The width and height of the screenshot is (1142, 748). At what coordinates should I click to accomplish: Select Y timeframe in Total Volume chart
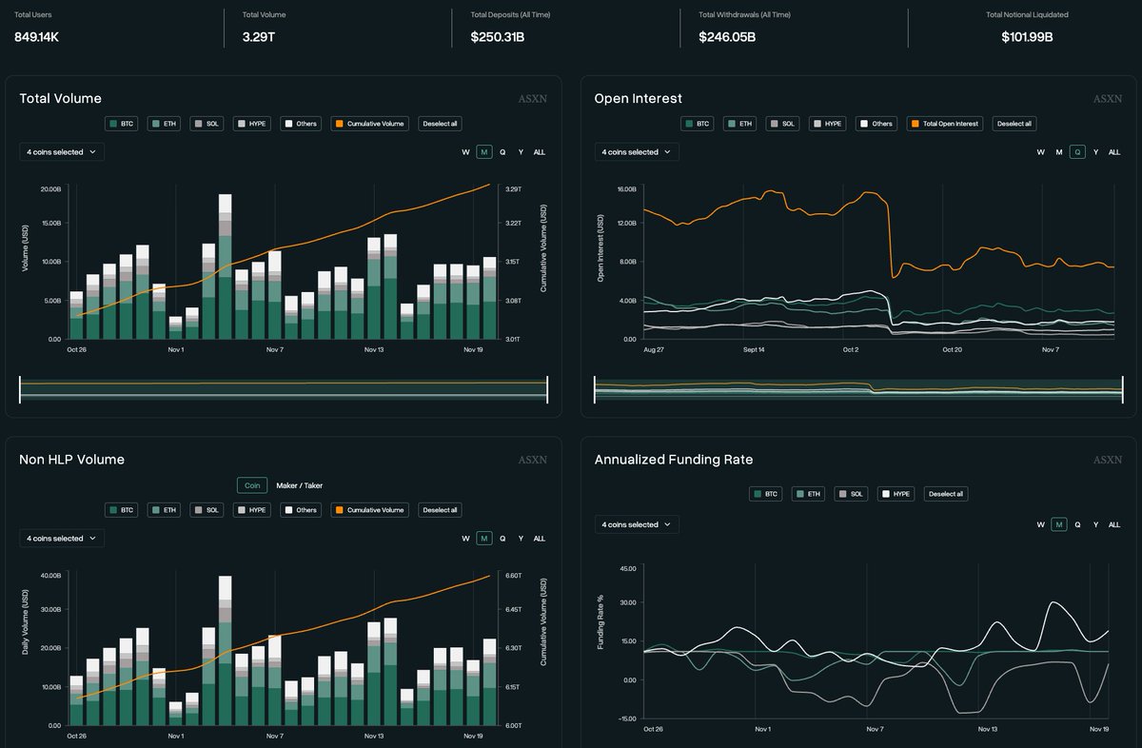[x=521, y=152]
